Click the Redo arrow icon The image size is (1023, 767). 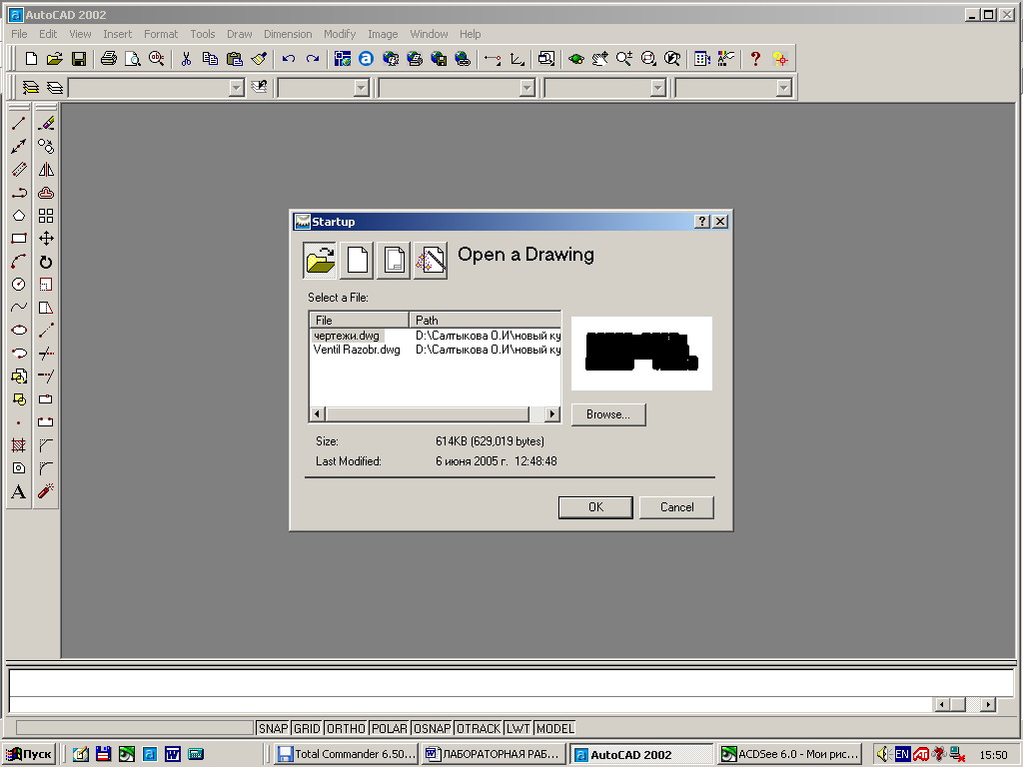pyautogui.click(x=313, y=59)
